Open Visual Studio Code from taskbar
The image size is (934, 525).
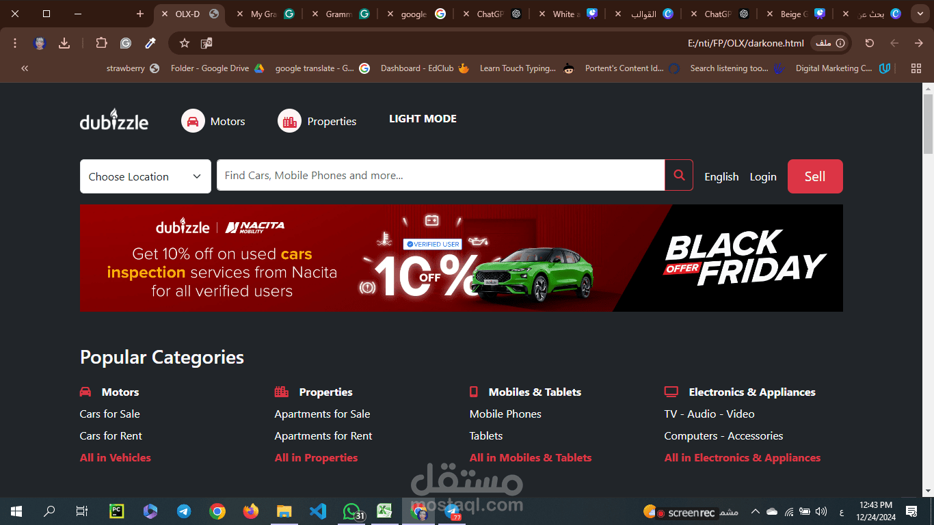pyautogui.click(x=318, y=511)
